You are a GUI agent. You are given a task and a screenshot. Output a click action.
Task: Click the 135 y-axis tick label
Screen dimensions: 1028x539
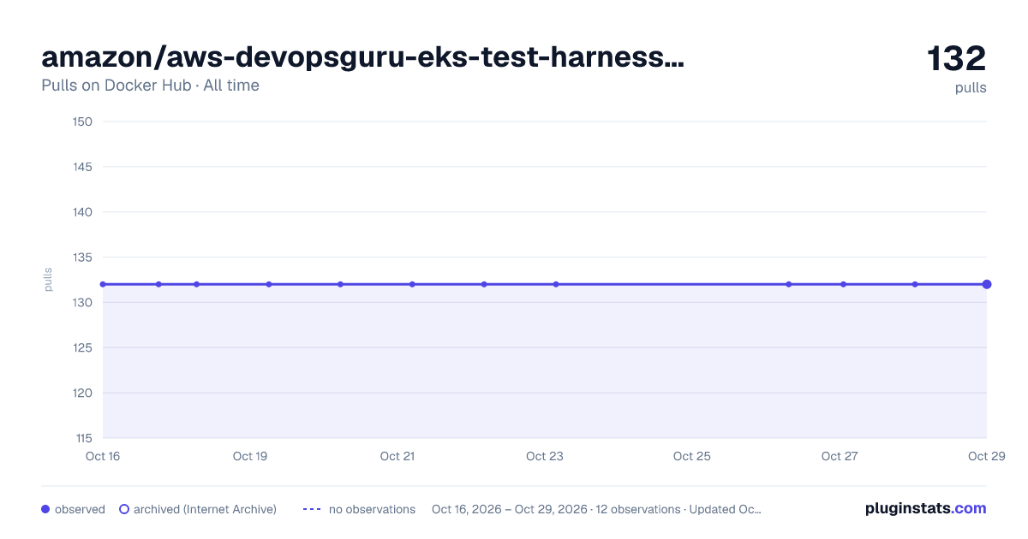click(83, 258)
